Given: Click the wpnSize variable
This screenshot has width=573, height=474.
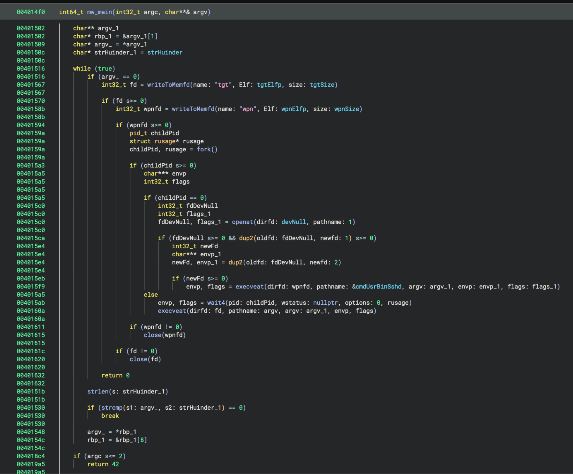Looking at the screenshot, I should pos(346,109).
